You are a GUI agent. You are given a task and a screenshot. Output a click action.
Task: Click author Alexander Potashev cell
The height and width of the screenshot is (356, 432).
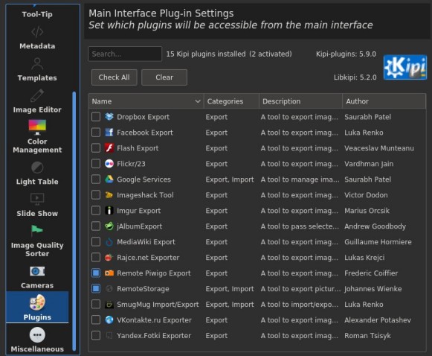tap(378, 320)
